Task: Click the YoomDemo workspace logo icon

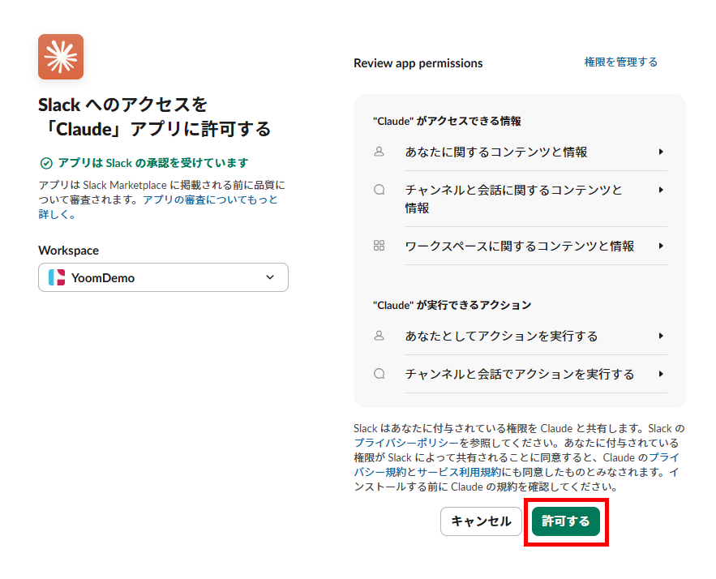Action: tap(57, 277)
